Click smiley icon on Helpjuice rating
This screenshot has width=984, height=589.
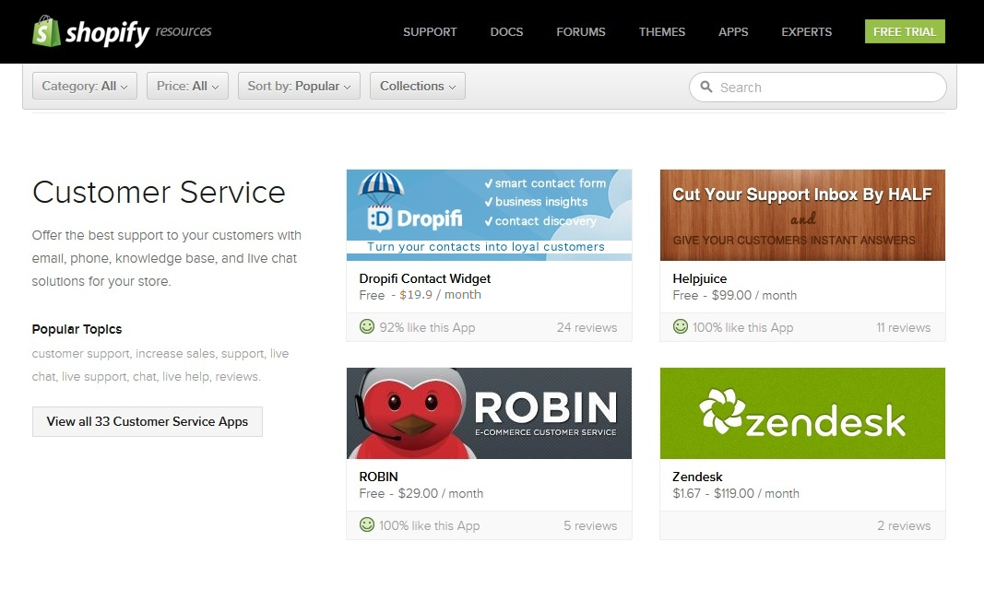click(681, 326)
